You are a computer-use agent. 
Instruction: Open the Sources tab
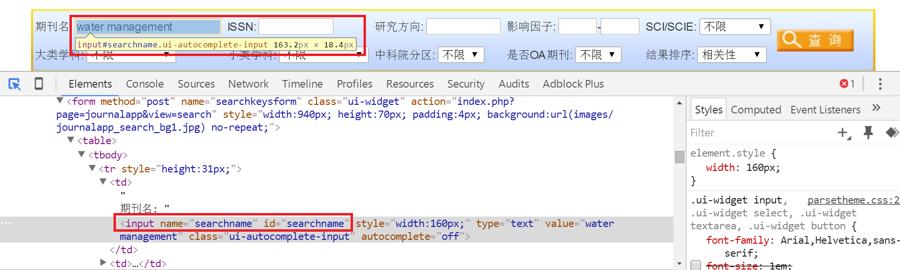(x=196, y=84)
